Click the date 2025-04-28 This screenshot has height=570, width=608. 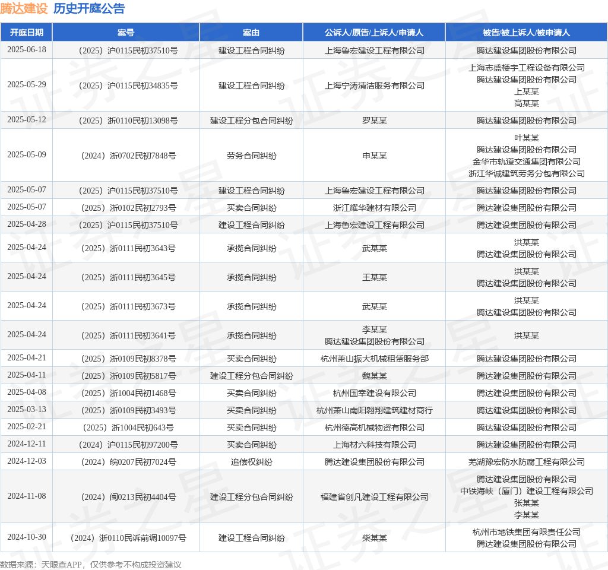[x=26, y=224]
